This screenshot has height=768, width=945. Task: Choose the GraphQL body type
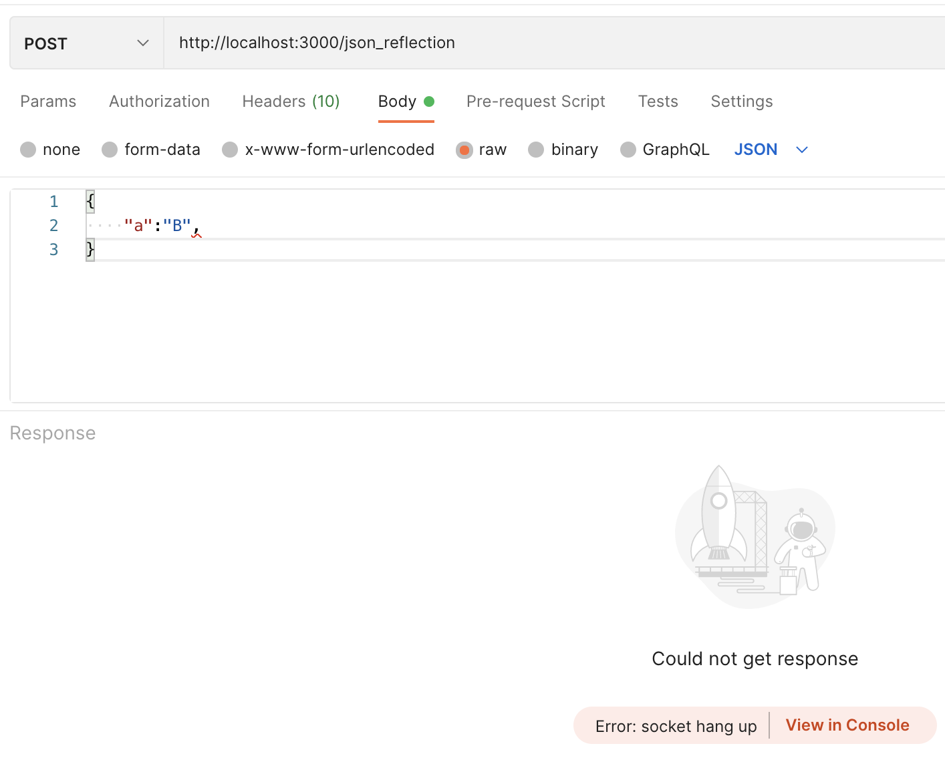point(628,150)
